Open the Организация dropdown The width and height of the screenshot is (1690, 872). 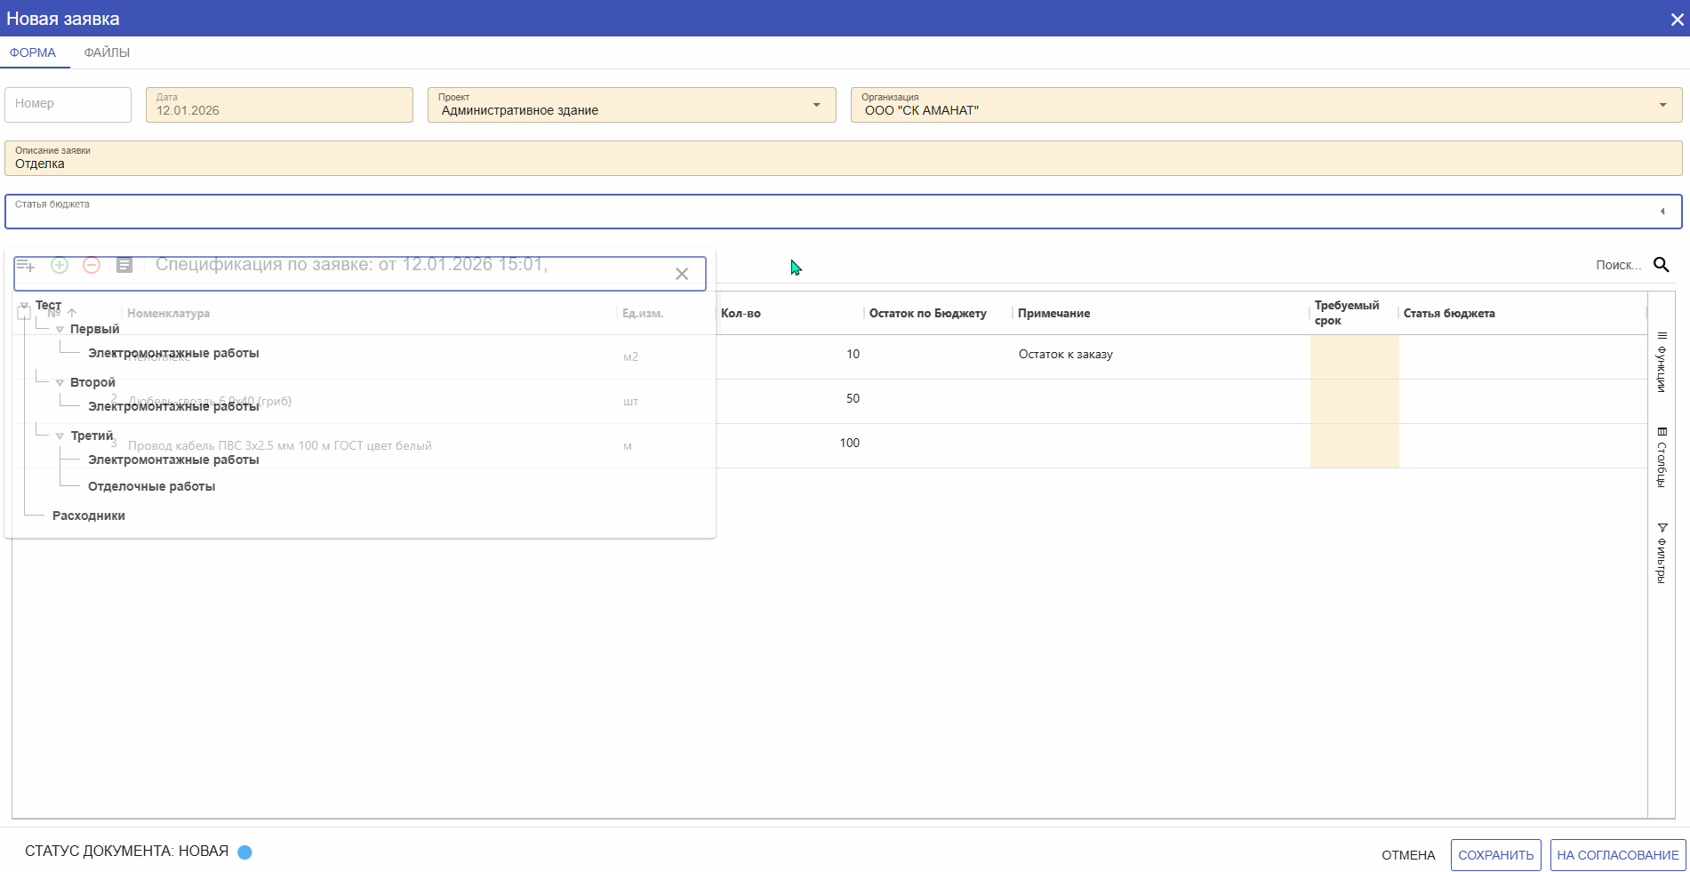pos(1662,105)
